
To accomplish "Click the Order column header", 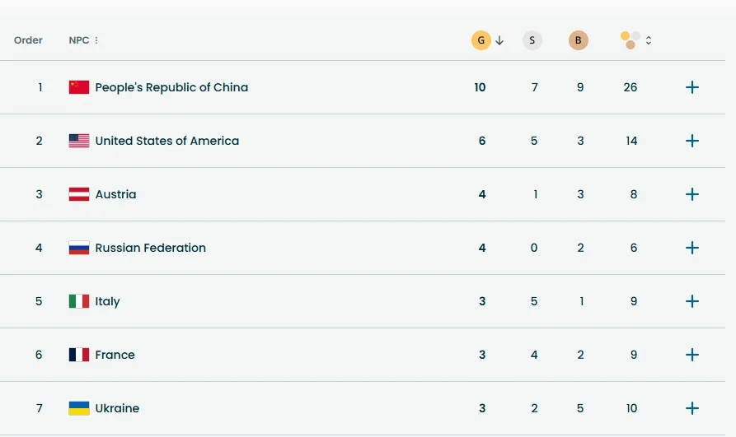I will [x=28, y=40].
